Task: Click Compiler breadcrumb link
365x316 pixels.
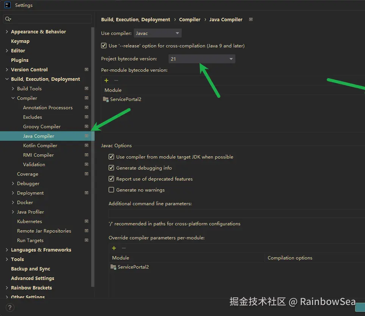Action: tap(189, 20)
